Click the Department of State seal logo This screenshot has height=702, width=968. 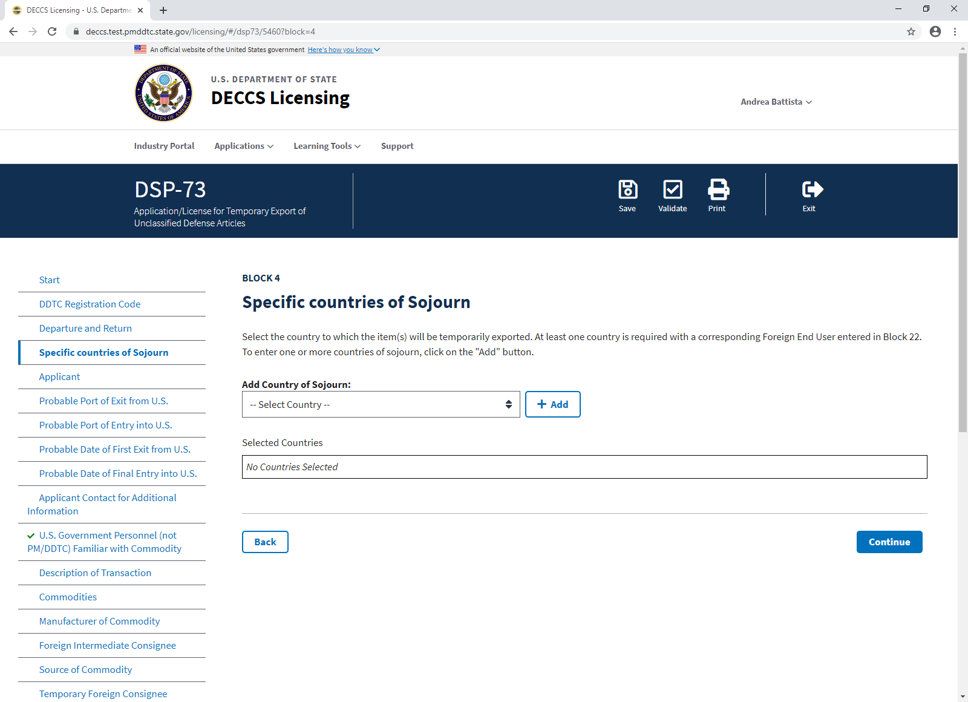coord(163,93)
